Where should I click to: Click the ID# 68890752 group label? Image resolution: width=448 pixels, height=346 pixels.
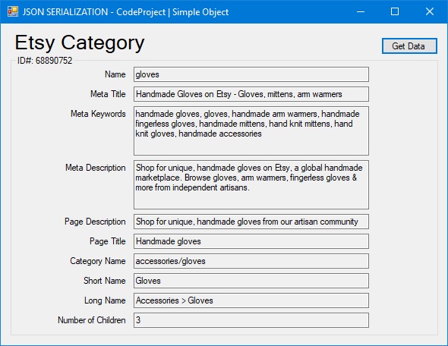pos(45,61)
